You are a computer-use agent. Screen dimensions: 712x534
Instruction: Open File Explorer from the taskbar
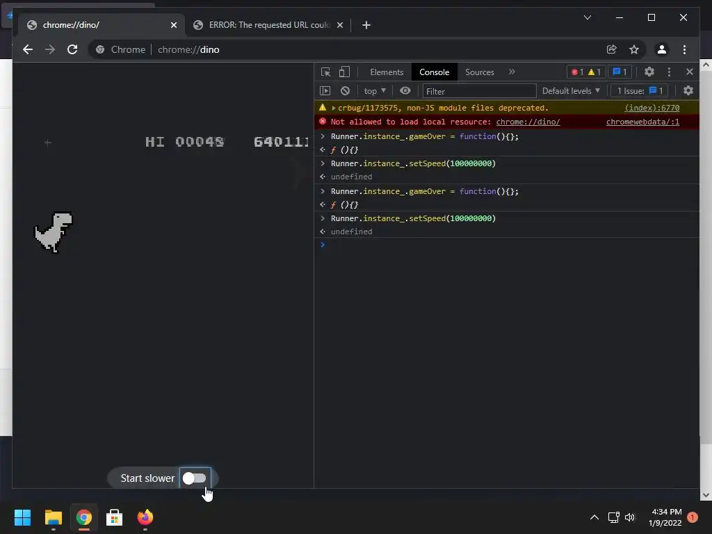tap(53, 517)
